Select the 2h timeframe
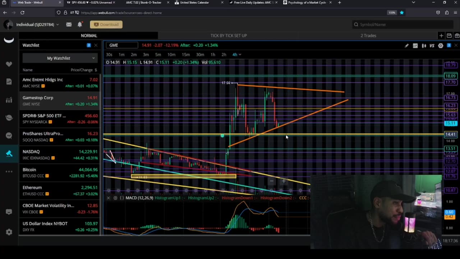460x259 pixels. 224,55
